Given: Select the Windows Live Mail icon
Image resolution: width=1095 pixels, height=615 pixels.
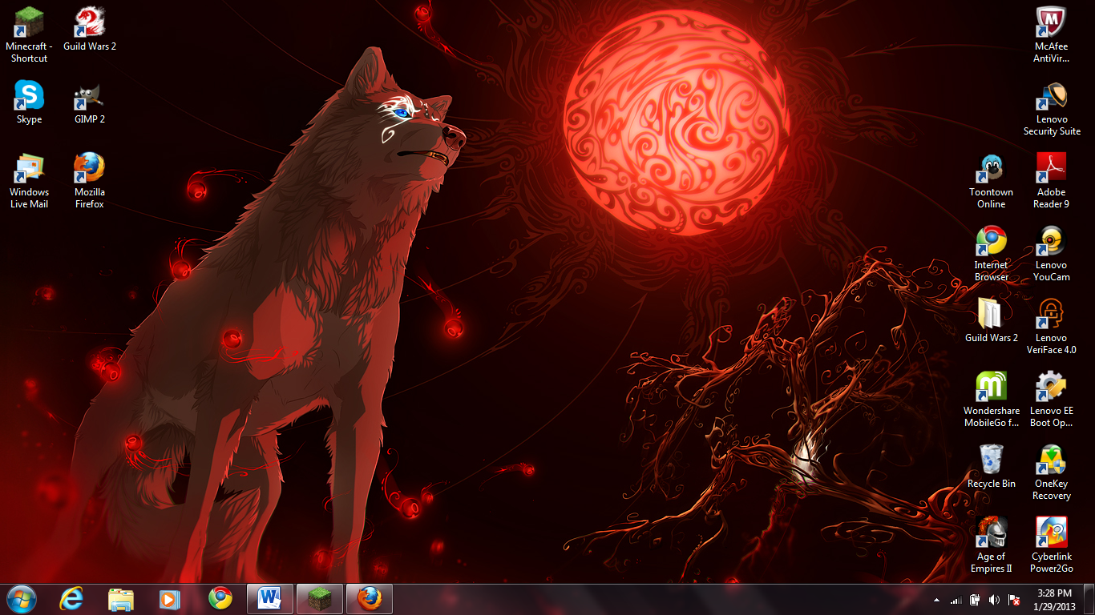Looking at the screenshot, I should [x=29, y=169].
